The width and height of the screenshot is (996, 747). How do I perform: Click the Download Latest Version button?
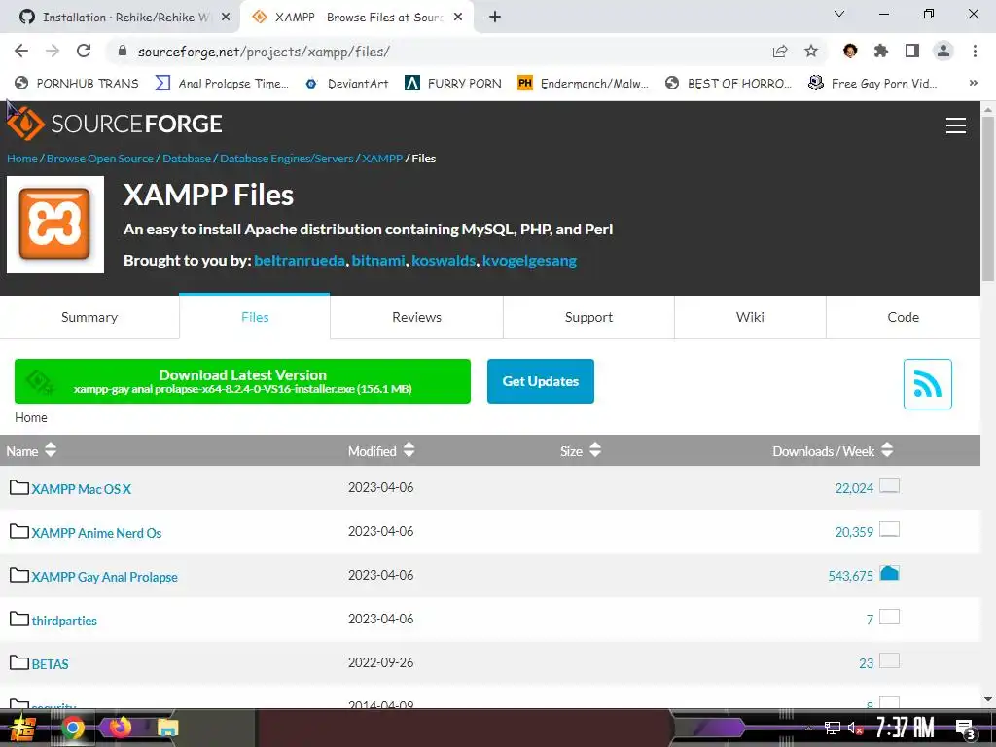pos(242,381)
